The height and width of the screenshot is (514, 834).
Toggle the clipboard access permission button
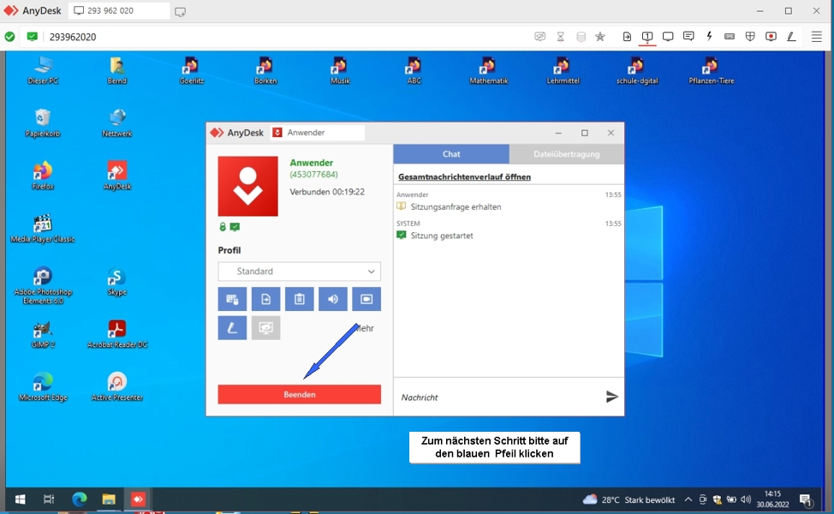pyautogui.click(x=299, y=299)
